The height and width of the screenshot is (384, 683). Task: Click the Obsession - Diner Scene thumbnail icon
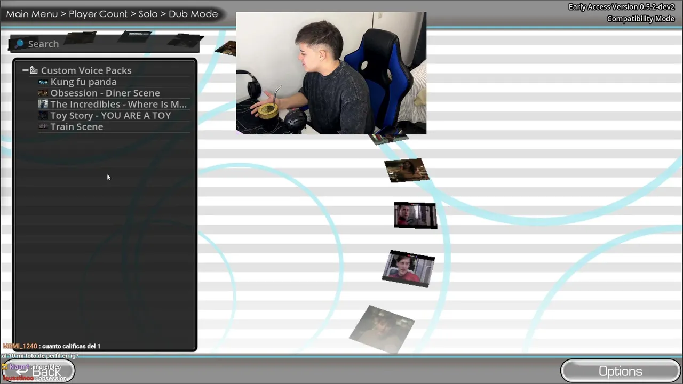tap(43, 93)
